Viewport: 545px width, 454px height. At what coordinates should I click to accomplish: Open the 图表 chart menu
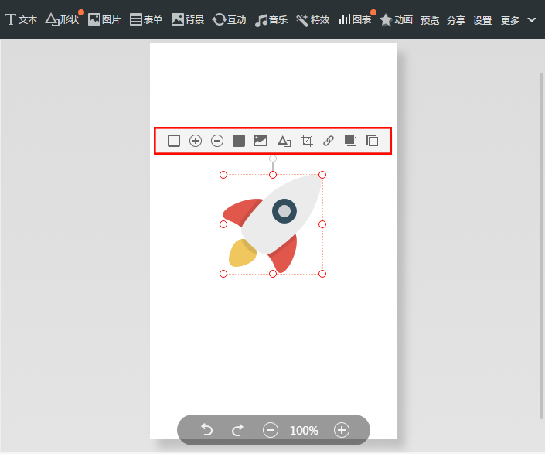click(355, 20)
